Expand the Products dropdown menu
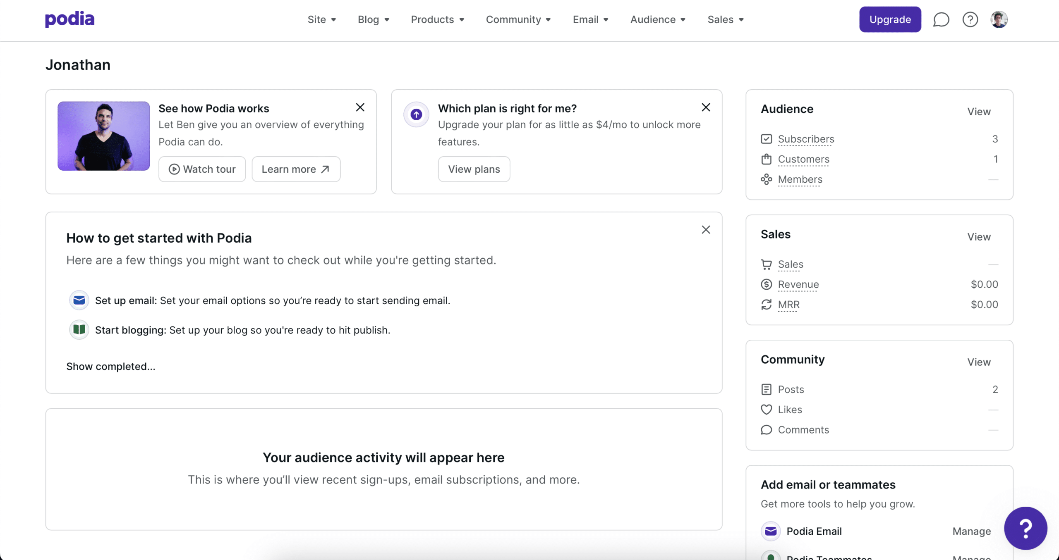The height and width of the screenshot is (560, 1059). click(438, 19)
